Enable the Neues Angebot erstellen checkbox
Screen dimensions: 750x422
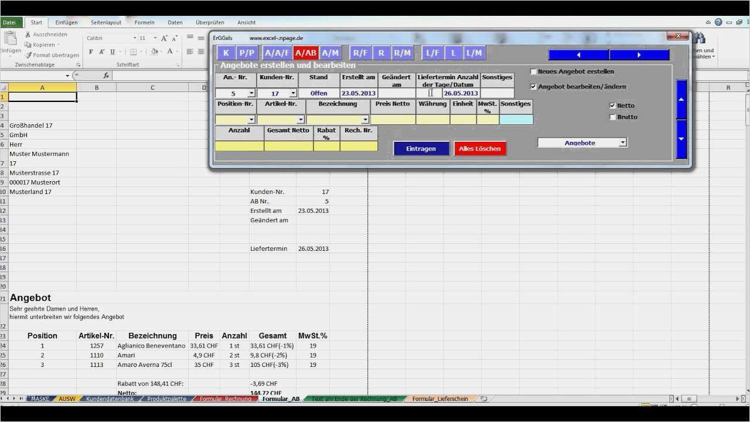533,72
